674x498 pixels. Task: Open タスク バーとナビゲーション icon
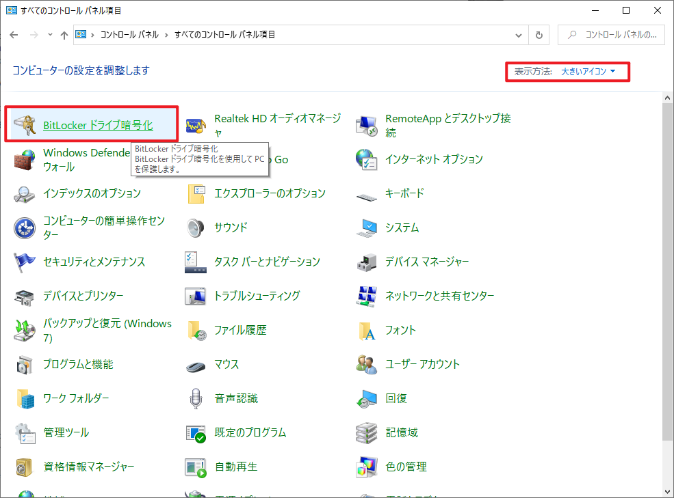click(196, 262)
